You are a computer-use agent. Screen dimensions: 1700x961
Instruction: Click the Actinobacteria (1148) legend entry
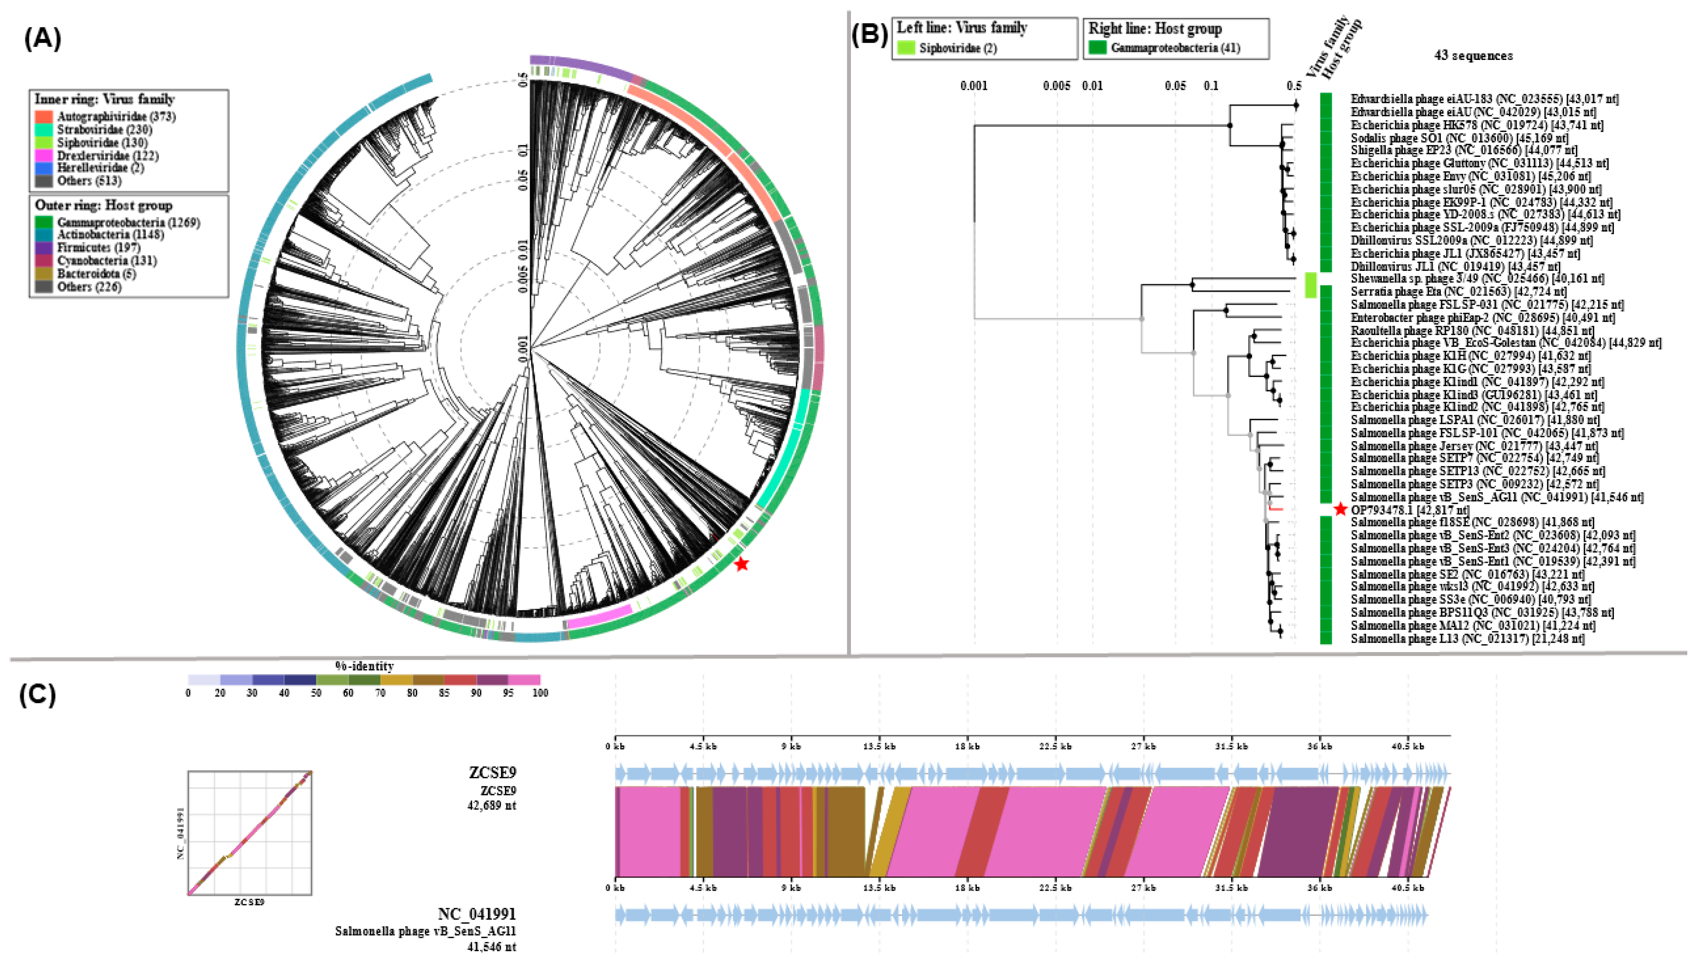[x=110, y=235]
